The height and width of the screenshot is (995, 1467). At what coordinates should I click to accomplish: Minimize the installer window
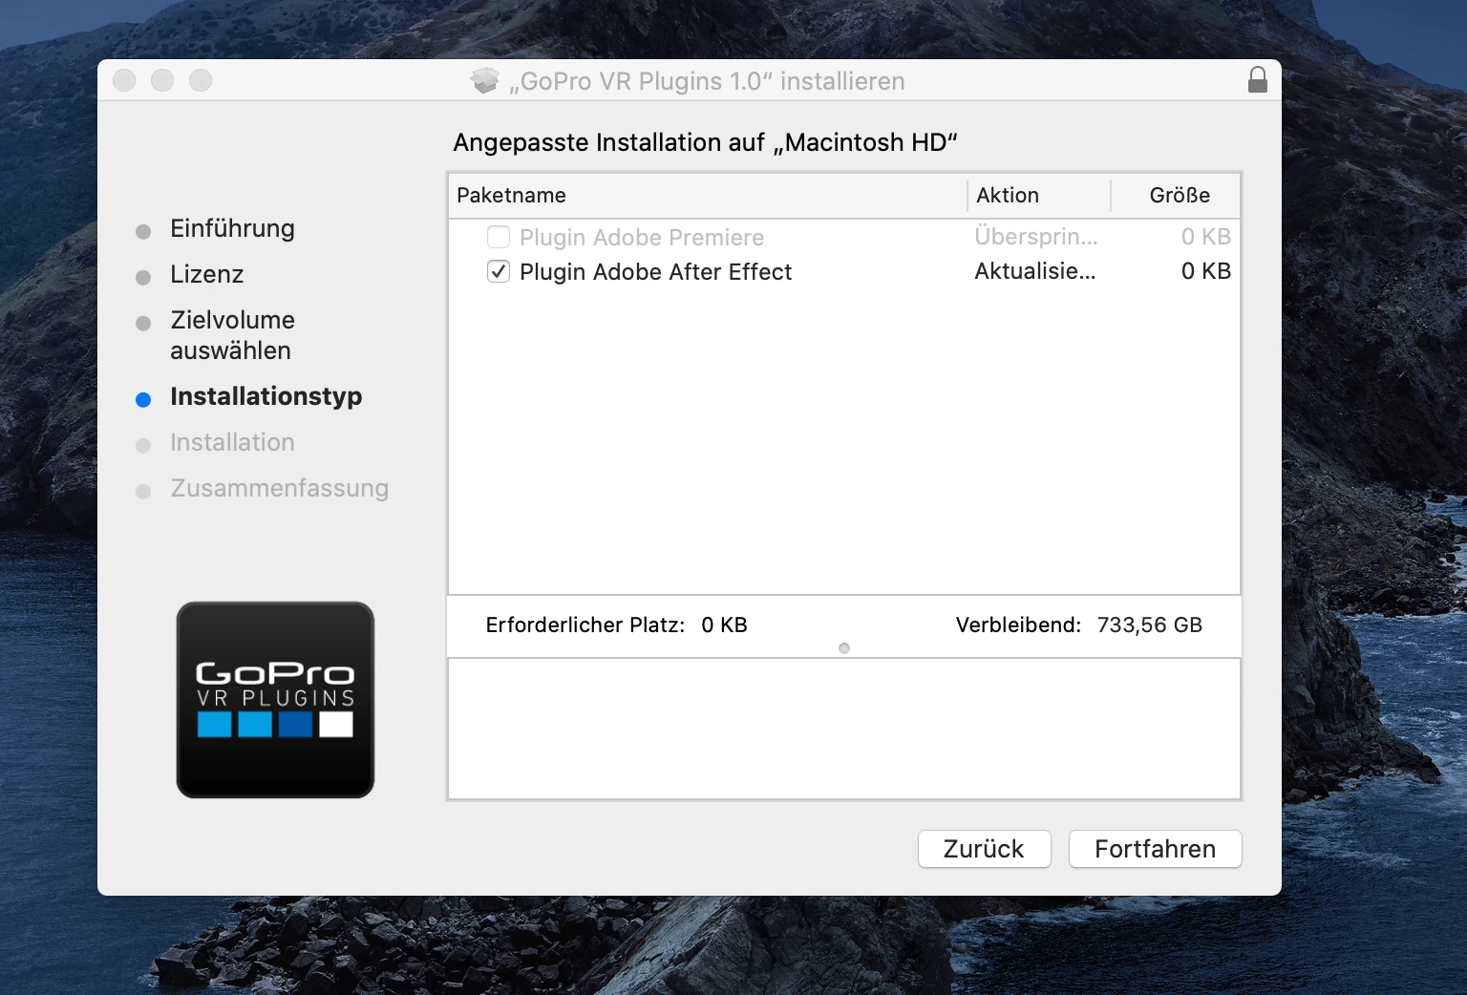point(162,80)
